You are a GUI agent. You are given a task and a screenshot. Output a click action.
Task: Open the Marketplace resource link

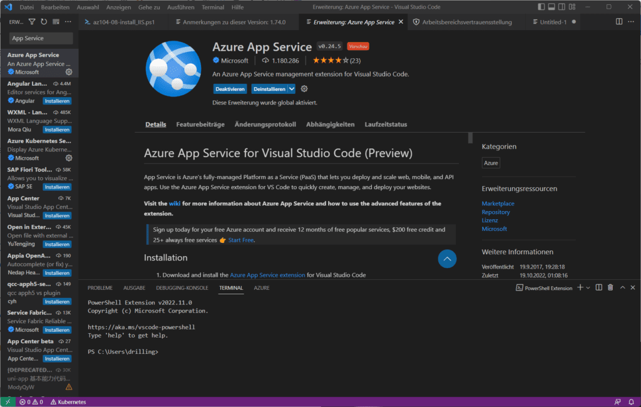point(498,203)
